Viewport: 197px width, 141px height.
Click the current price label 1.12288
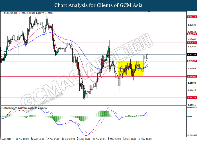point(192,54)
